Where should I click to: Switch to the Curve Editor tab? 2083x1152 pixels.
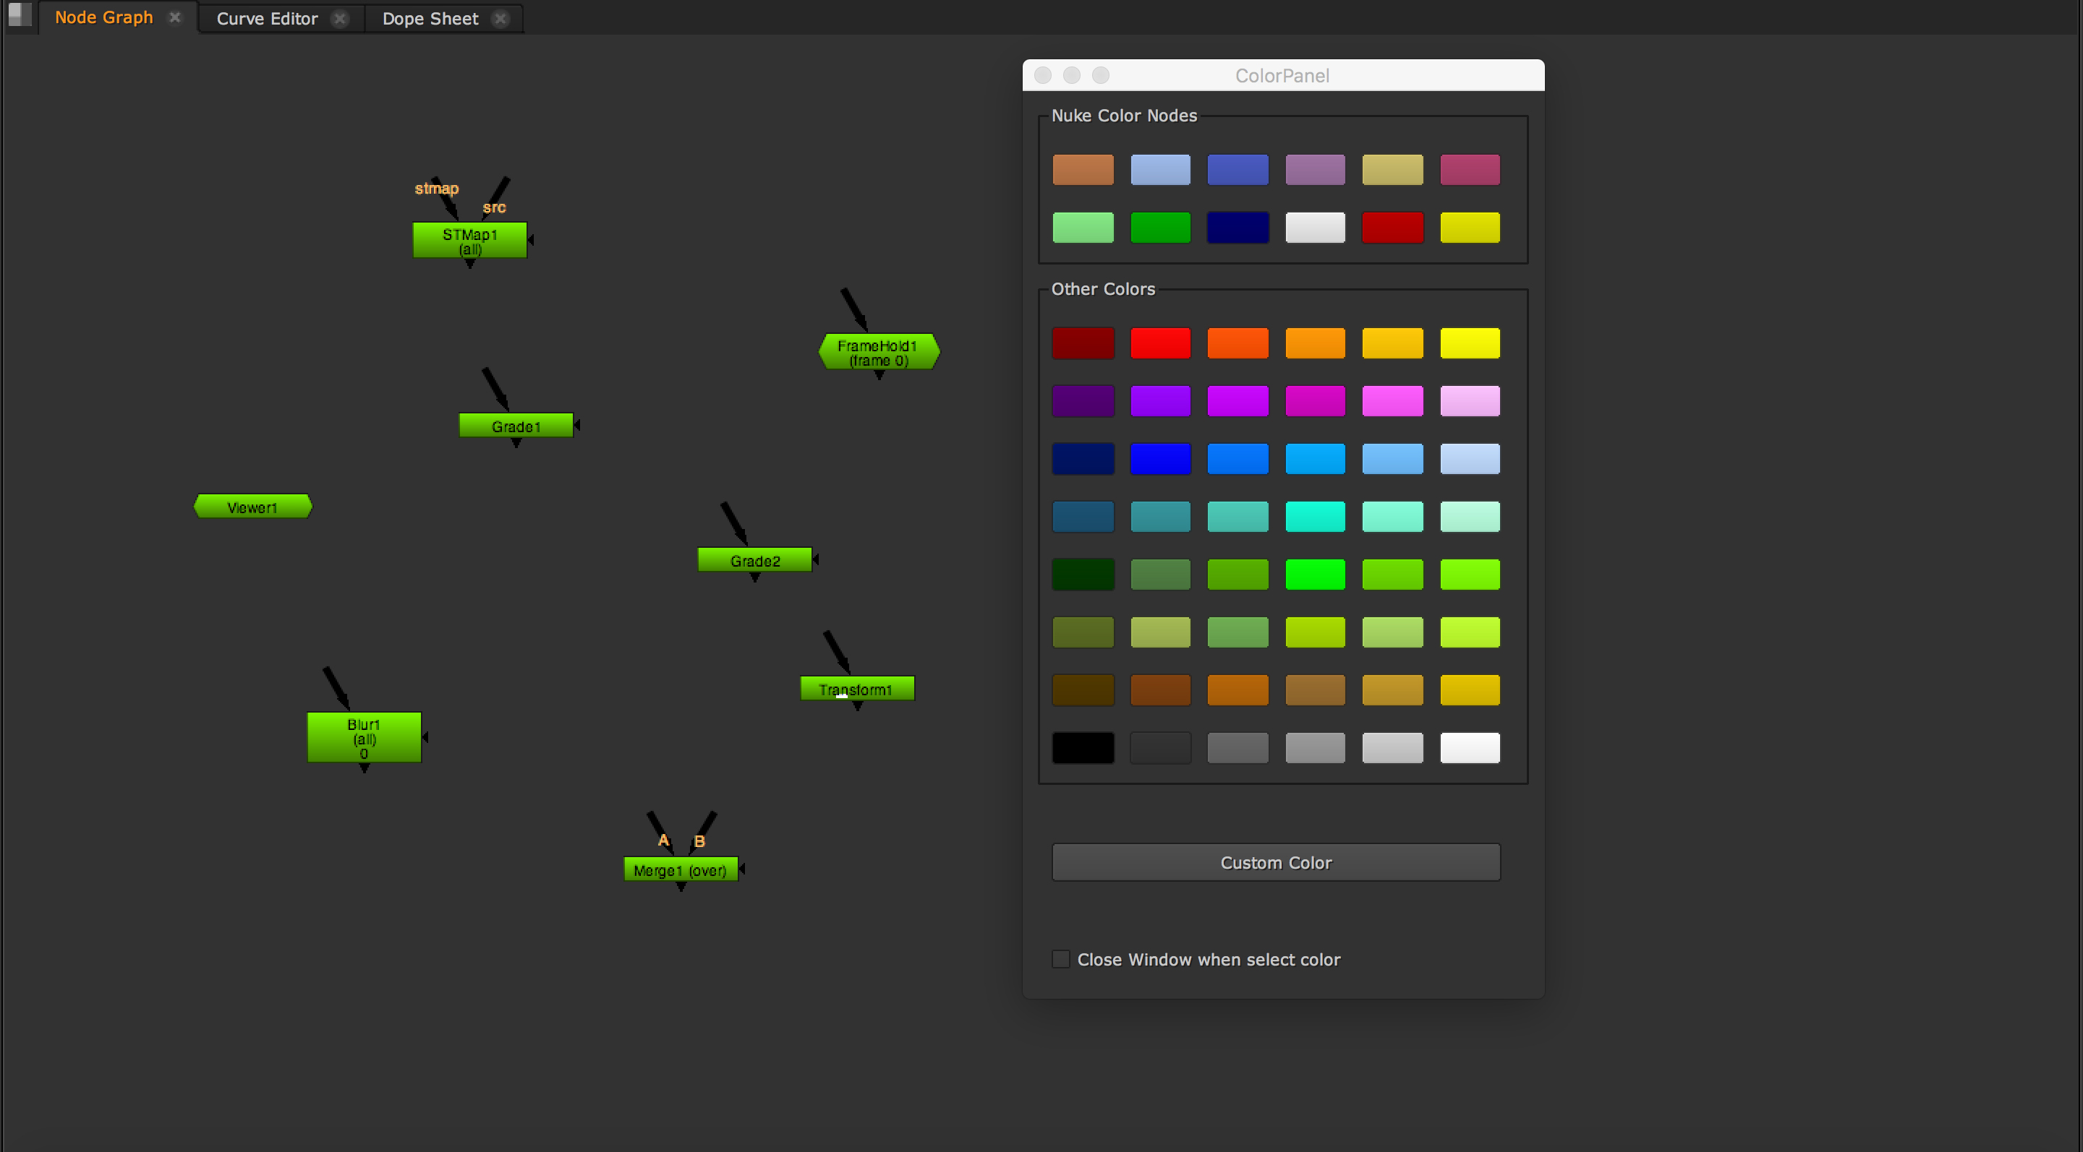(267, 19)
